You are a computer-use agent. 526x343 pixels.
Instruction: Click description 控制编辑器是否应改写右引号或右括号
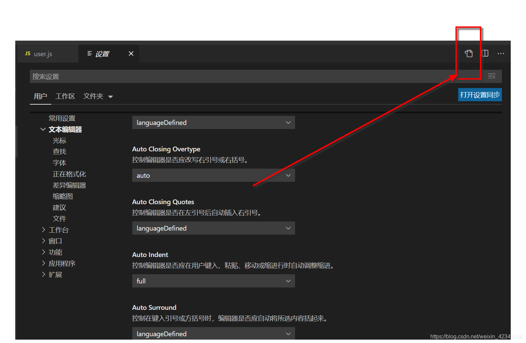coord(190,160)
